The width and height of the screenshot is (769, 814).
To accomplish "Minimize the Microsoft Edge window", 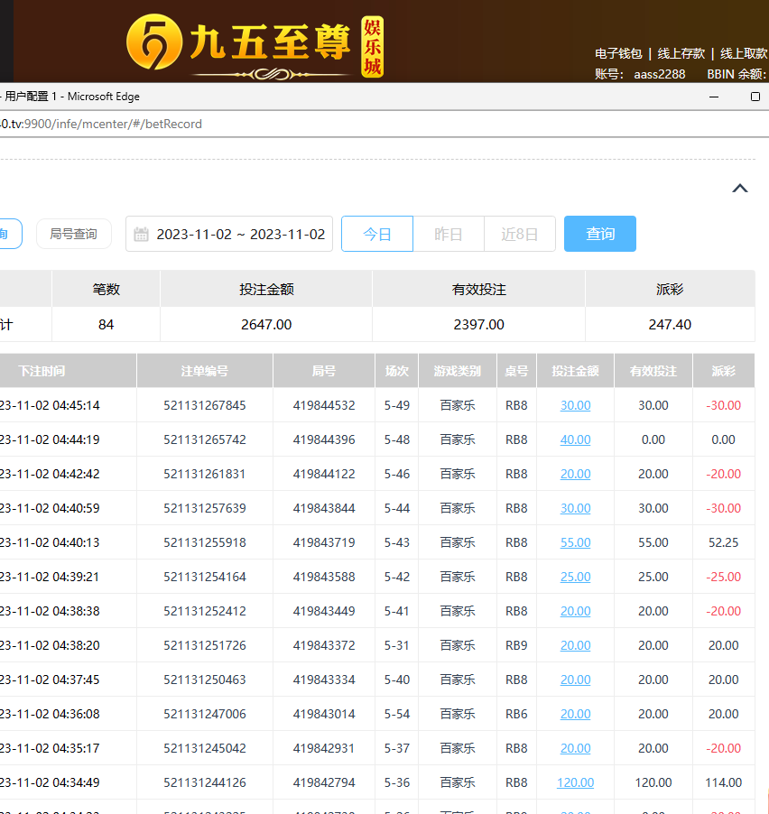I will [x=714, y=97].
